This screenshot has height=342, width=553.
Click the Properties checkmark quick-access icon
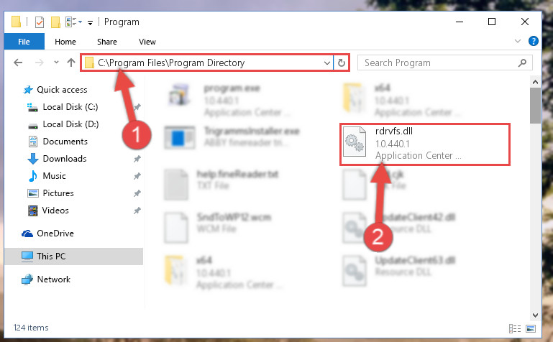(40, 22)
